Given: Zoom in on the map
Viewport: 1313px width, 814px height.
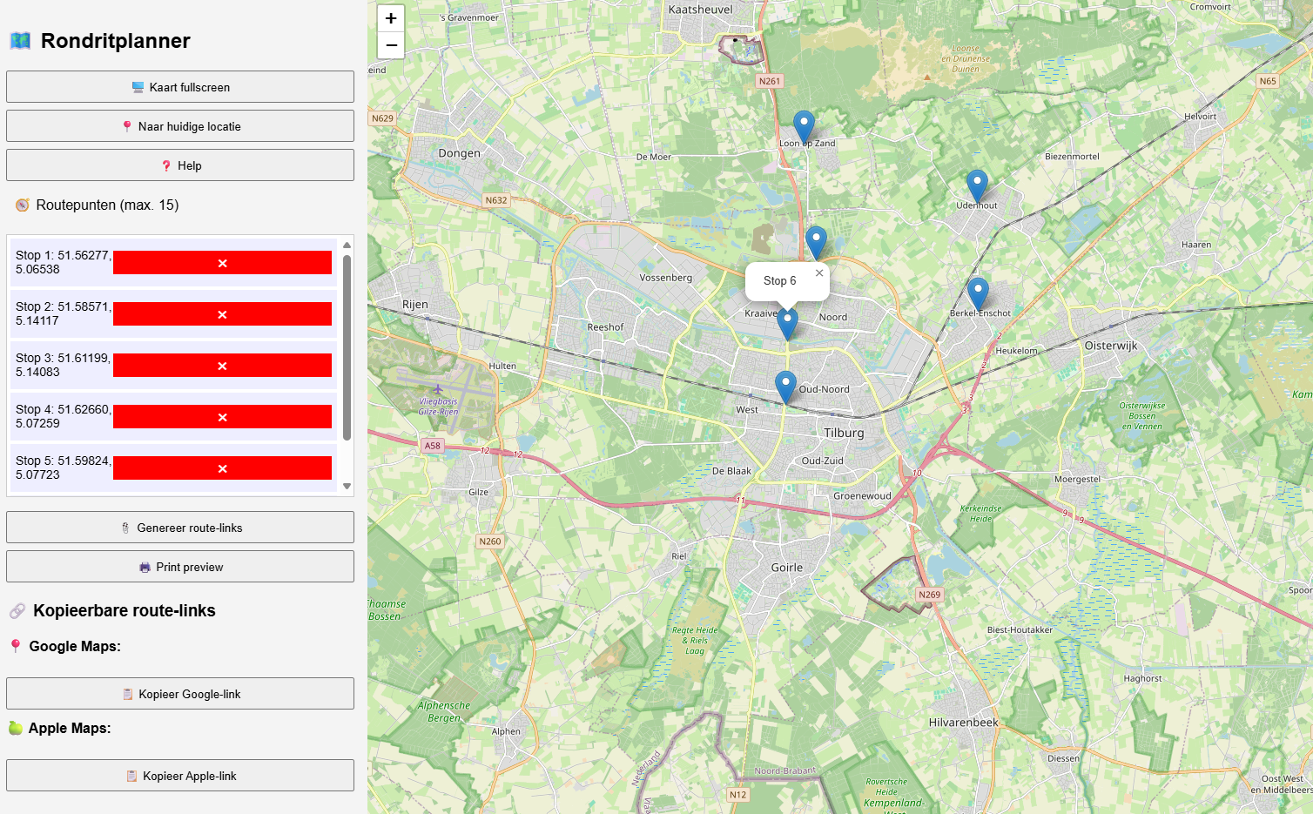Looking at the screenshot, I should 391,18.
